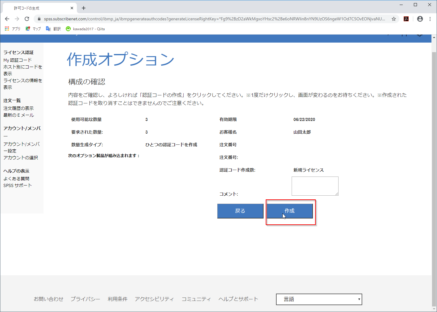Image resolution: width=437 pixels, height=312 pixels.
Task: Click the 作成 button
Action: pos(289,211)
